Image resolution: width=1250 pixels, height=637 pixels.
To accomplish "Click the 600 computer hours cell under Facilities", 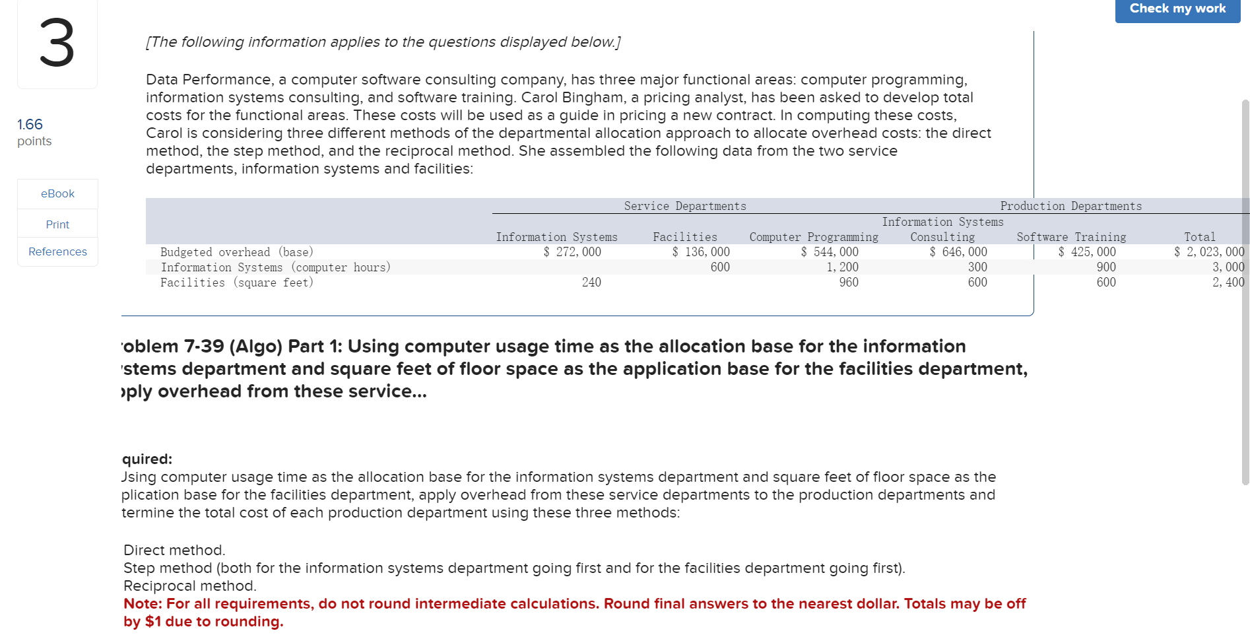I will click(720, 267).
